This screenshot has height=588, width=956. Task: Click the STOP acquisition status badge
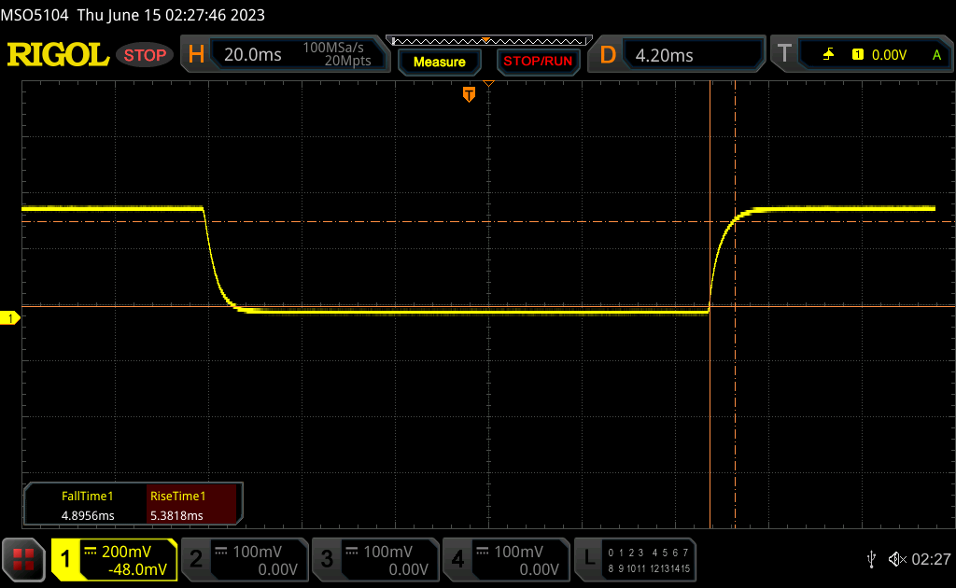point(145,55)
